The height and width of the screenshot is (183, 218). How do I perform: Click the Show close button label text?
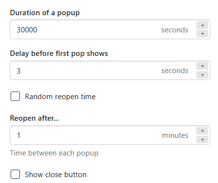55,175
